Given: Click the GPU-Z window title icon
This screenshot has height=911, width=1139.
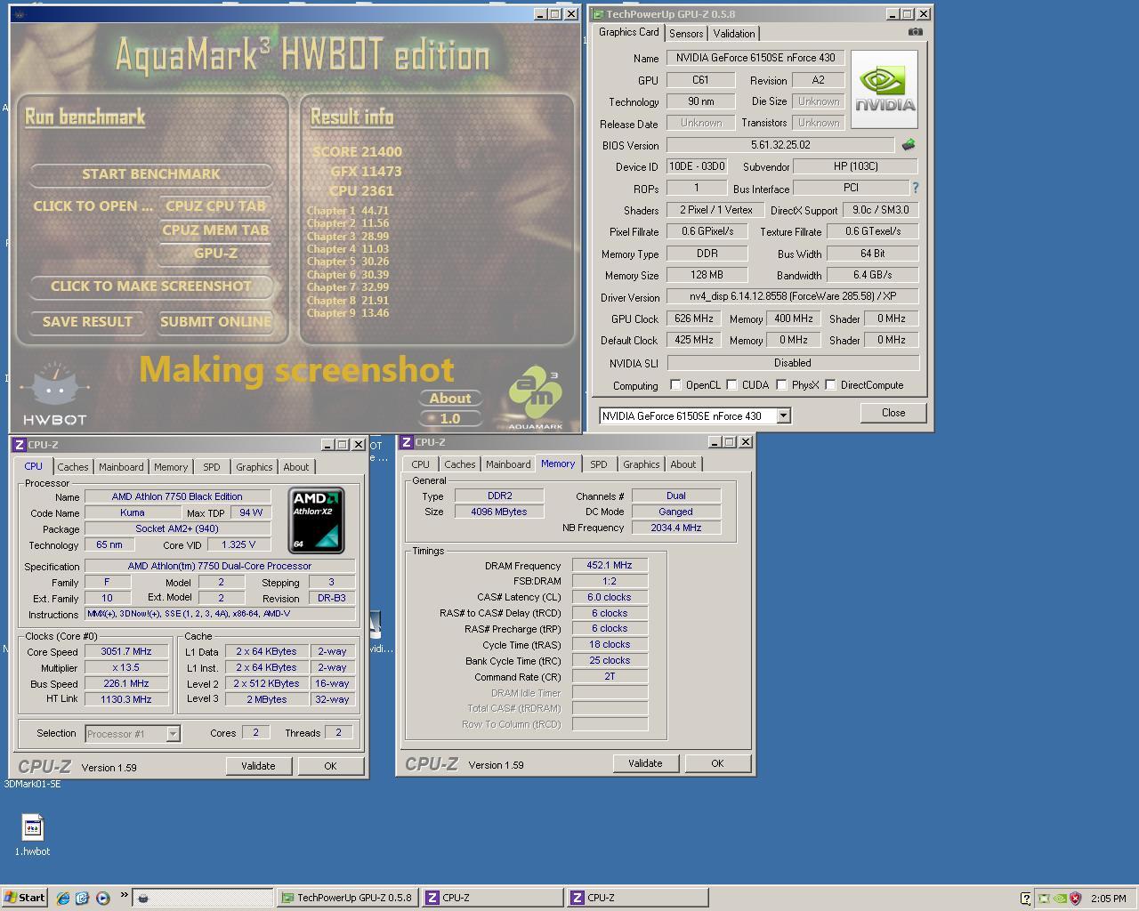Looking at the screenshot, I should (x=598, y=14).
